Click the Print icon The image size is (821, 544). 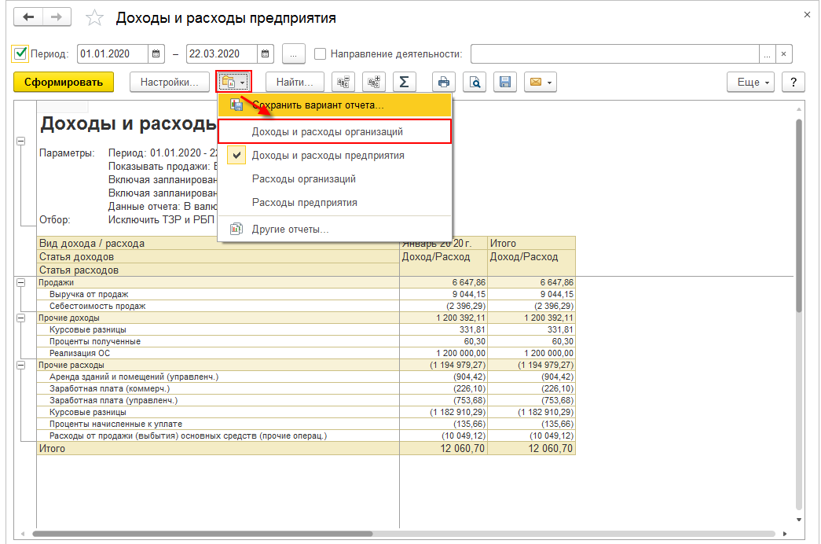point(444,82)
